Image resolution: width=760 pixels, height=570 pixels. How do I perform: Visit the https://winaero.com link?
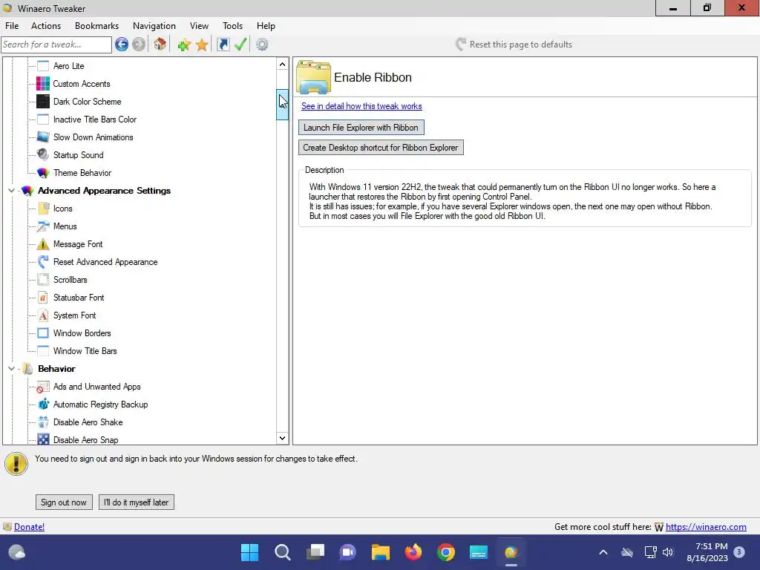coord(706,527)
